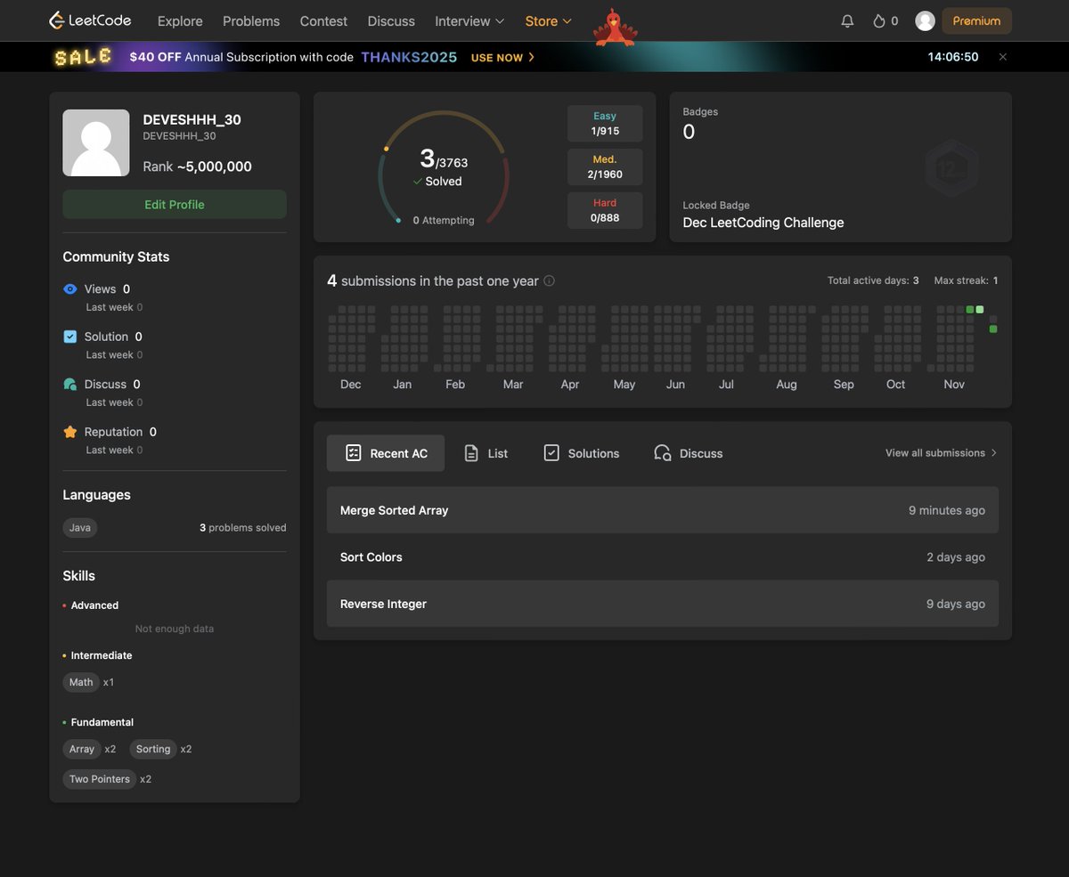Click the Math skill tag
Screen dimensions: 1069x877
coord(81,682)
